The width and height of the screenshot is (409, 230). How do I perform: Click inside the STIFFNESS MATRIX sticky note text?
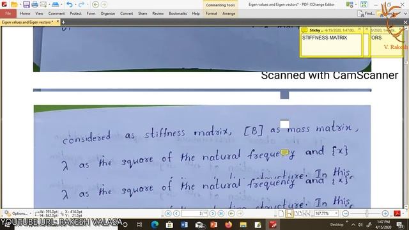(x=331, y=45)
